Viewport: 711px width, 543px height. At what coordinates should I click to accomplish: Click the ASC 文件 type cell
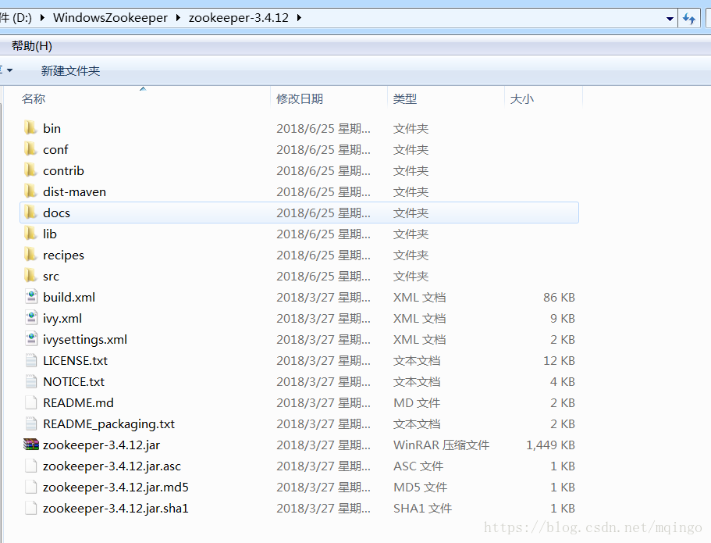coord(418,466)
